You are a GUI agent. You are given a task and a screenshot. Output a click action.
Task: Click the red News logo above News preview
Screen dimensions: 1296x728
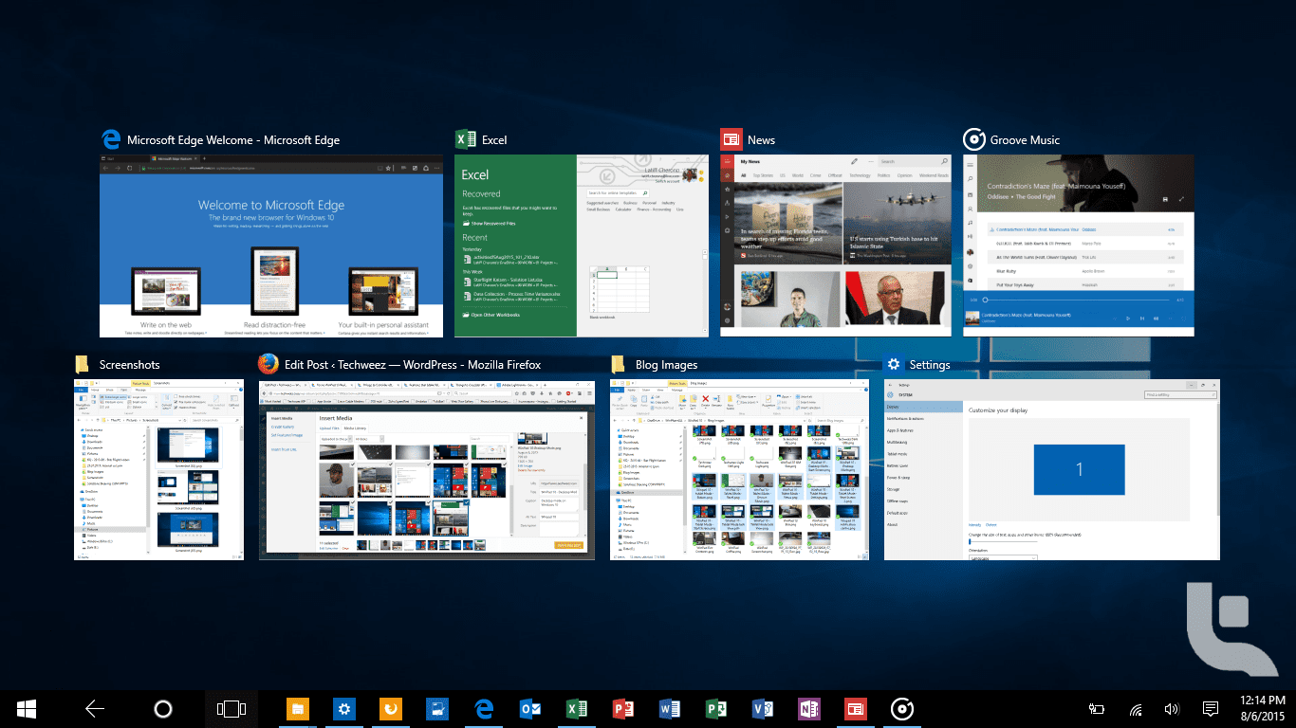(731, 139)
